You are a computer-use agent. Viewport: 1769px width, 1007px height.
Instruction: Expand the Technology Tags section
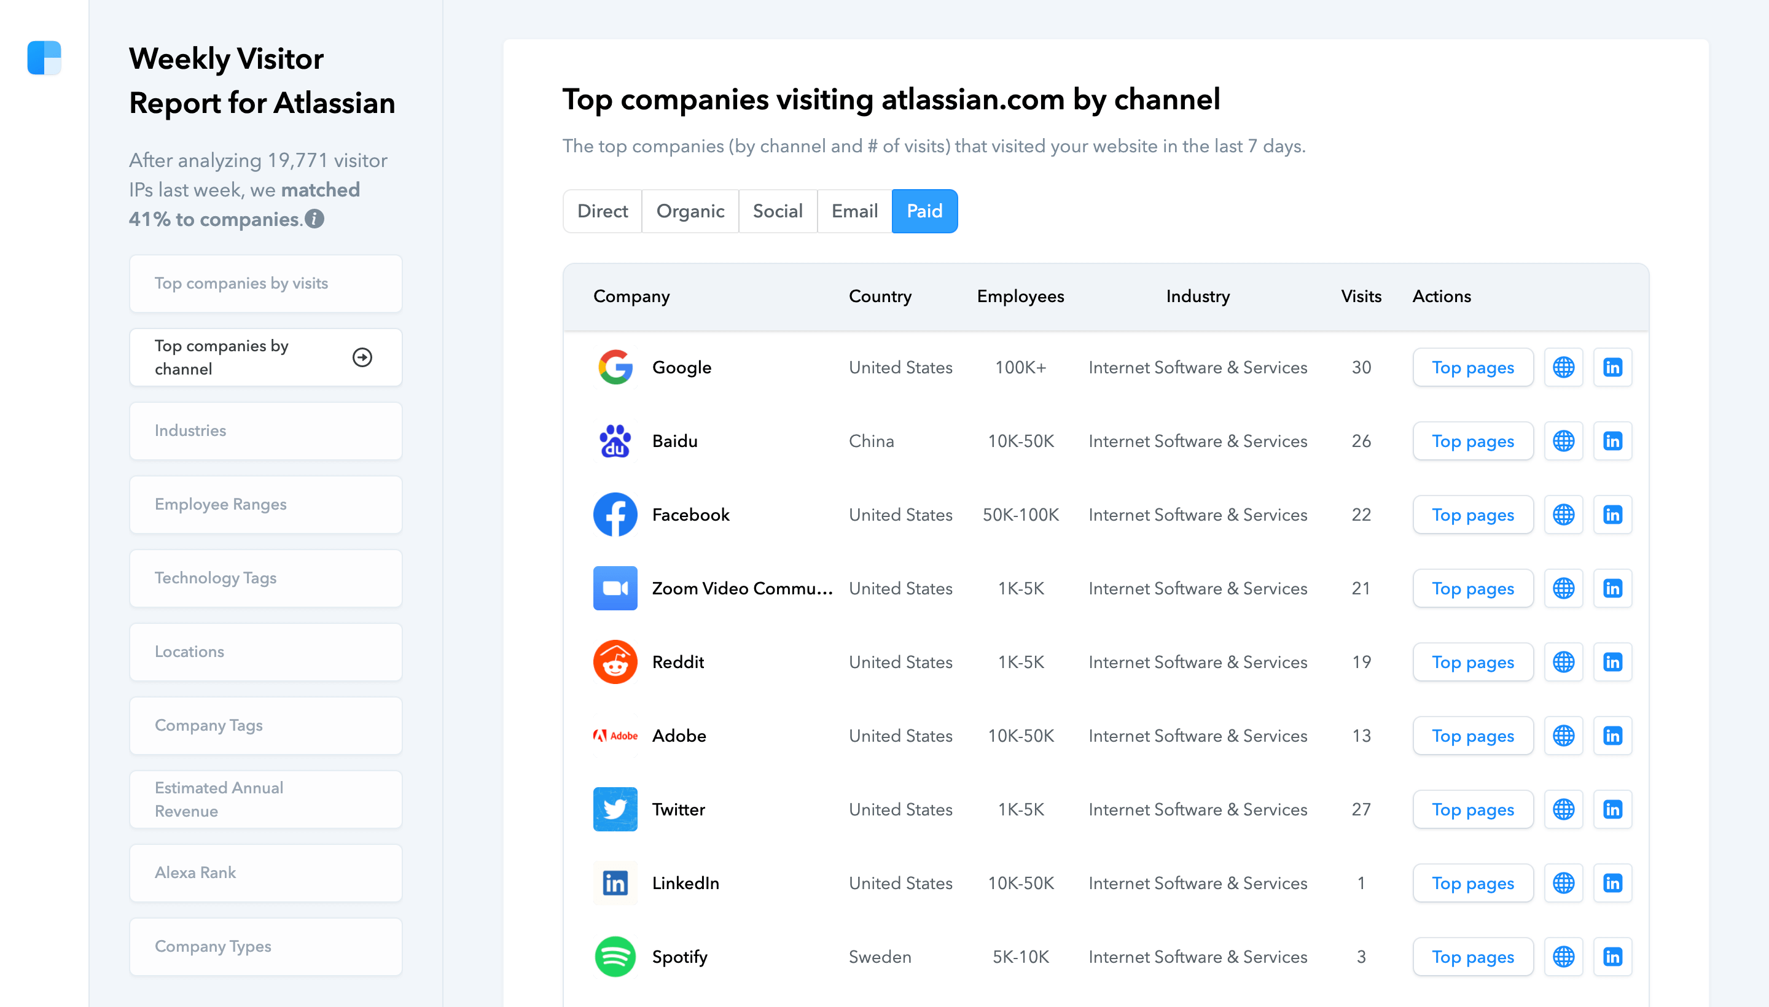(266, 578)
